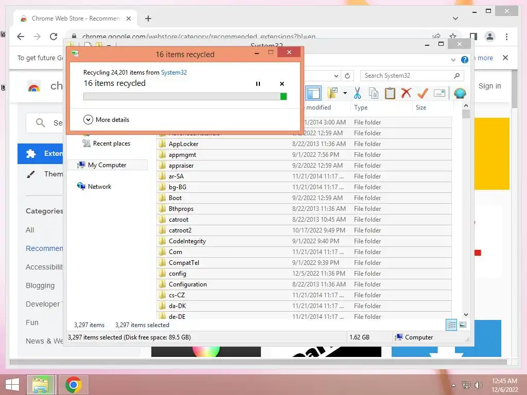The height and width of the screenshot is (395, 527).
Task: Click Sign in on Web Store
Action: pyautogui.click(x=490, y=86)
